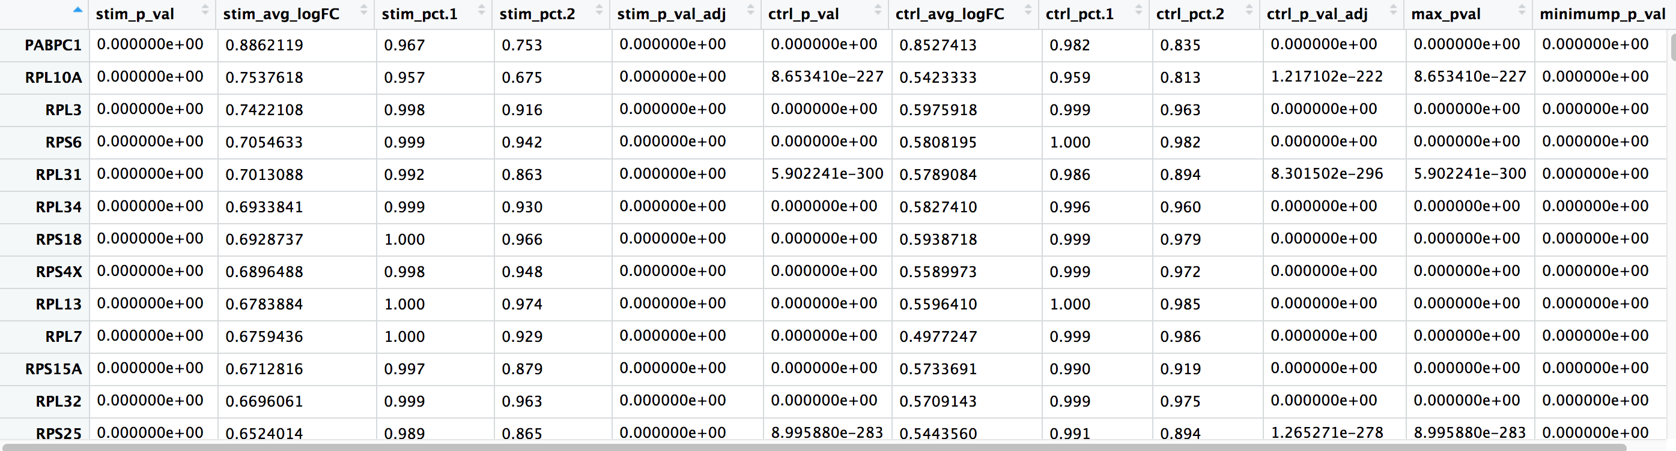Click the row-name sort arrow icon
The image size is (1676, 451).
pyautogui.click(x=78, y=10)
